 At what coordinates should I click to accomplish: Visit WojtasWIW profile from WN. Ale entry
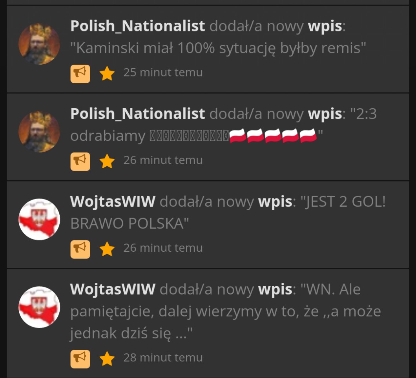113,289
